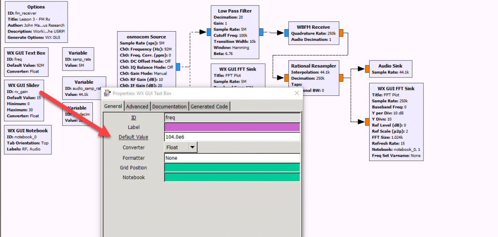Click the Default Value field containing 104.0e6
The image size is (498, 237).
click(x=232, y=137)
